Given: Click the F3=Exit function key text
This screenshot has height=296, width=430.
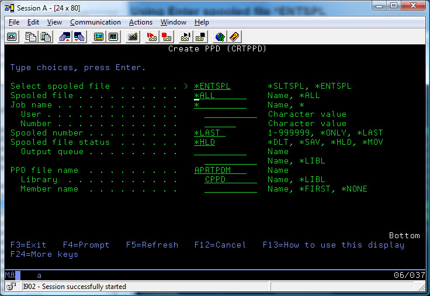Looking at the screenshot, I should [28, 245].
